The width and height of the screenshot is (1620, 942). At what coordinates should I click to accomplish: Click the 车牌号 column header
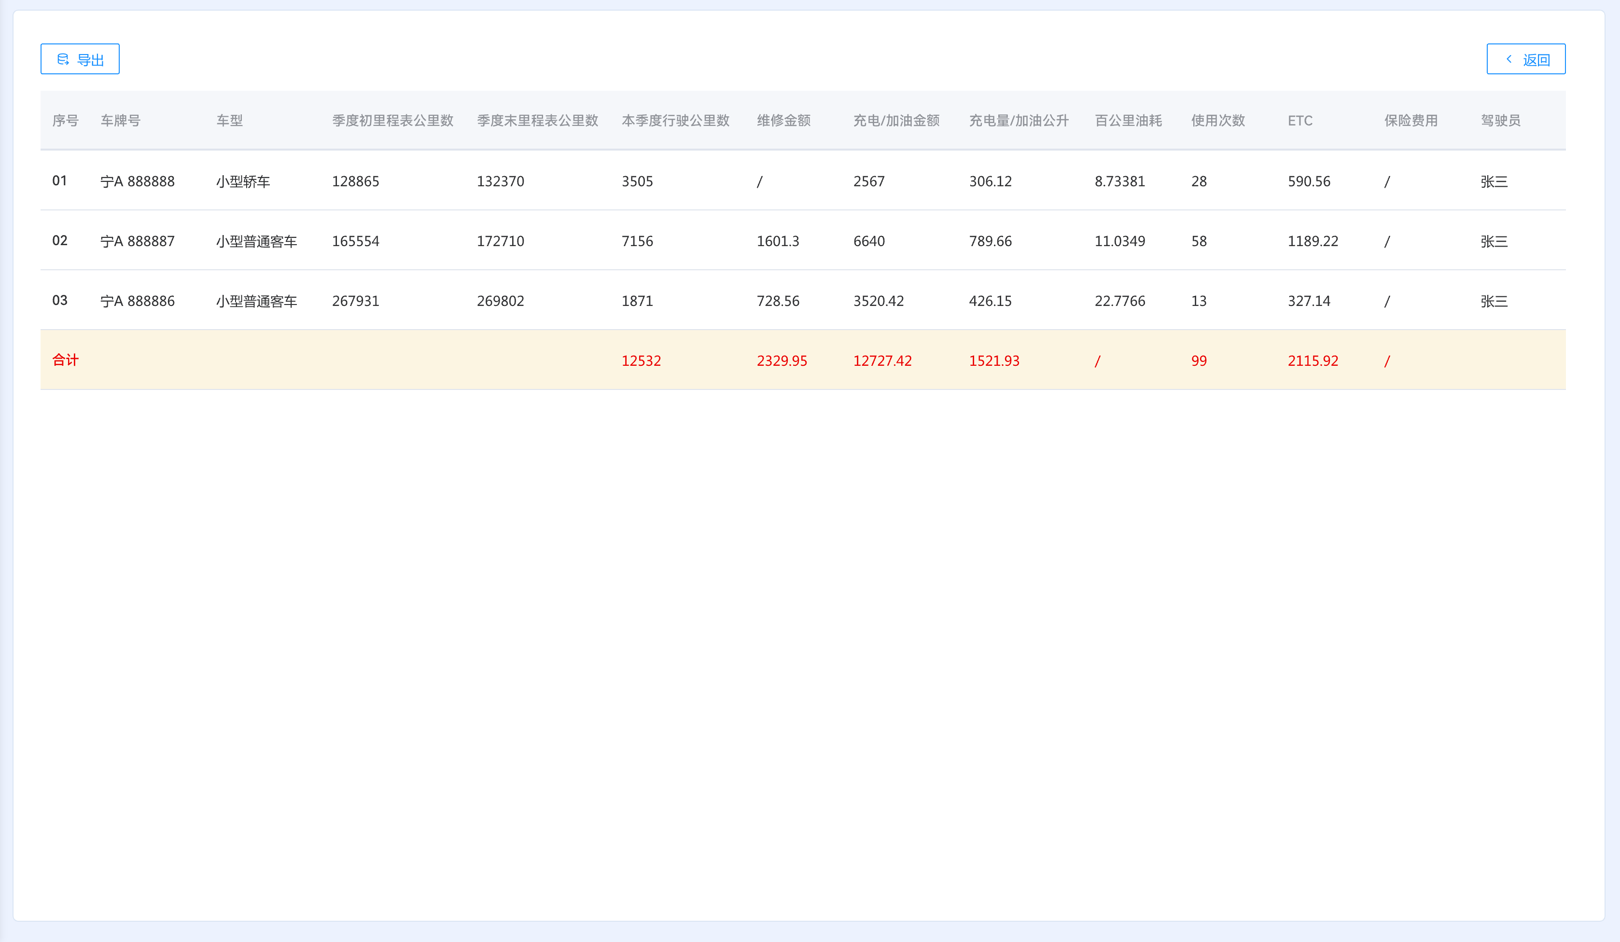120,121
